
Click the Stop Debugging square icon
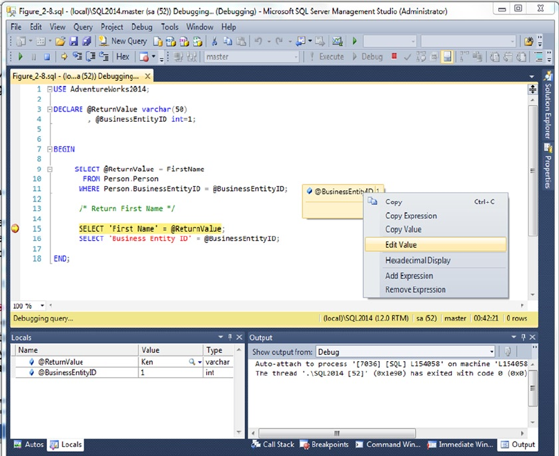coord(47,57)
